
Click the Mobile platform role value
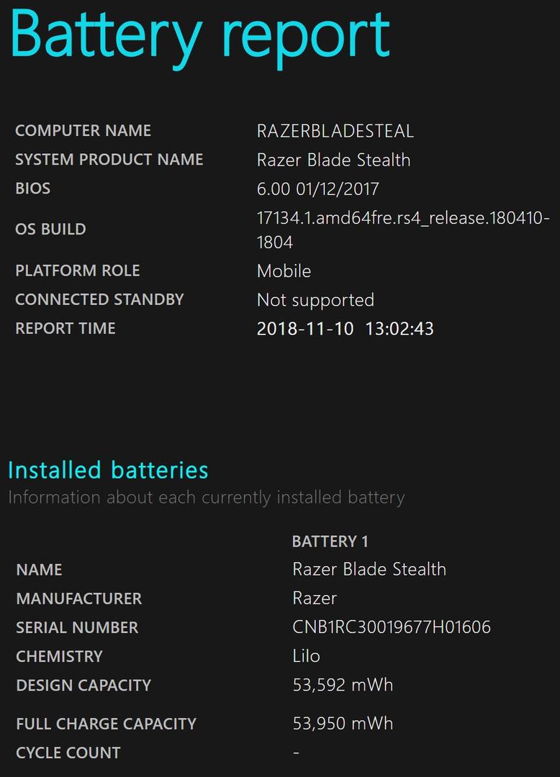(284, 271)
